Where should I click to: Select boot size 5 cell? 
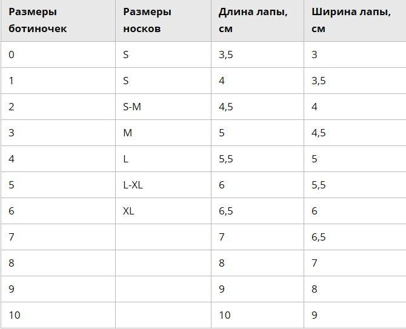[58, 185]
